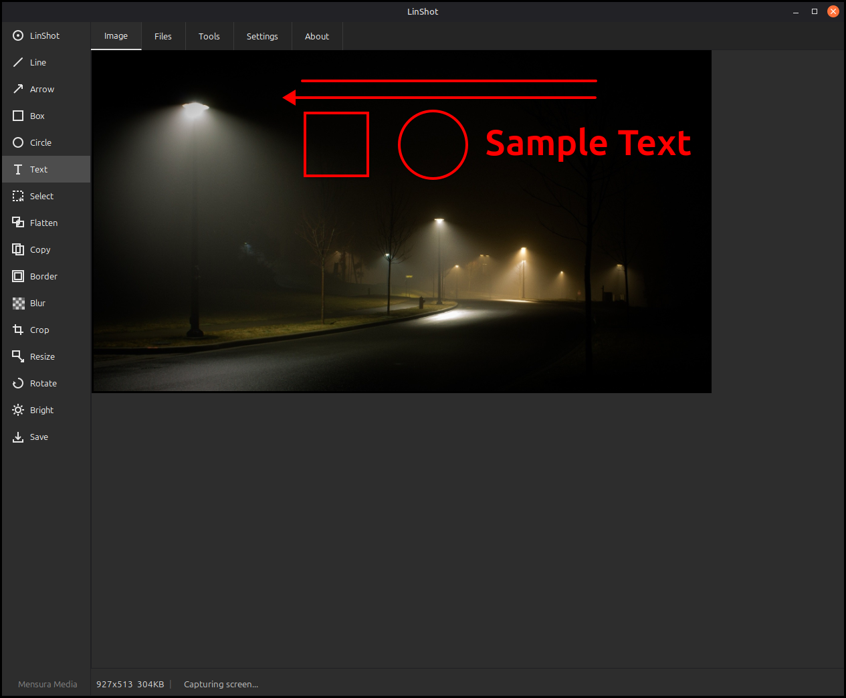Screen dimensions: 846x698
Task: Add a Border to the image
Action: (46, 276)
